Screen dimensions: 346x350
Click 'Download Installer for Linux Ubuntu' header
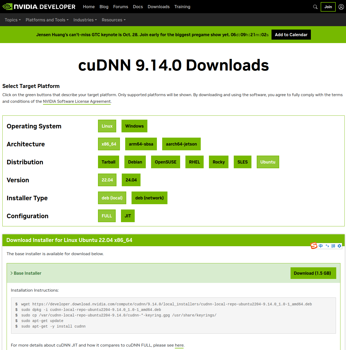coord(69,240)
